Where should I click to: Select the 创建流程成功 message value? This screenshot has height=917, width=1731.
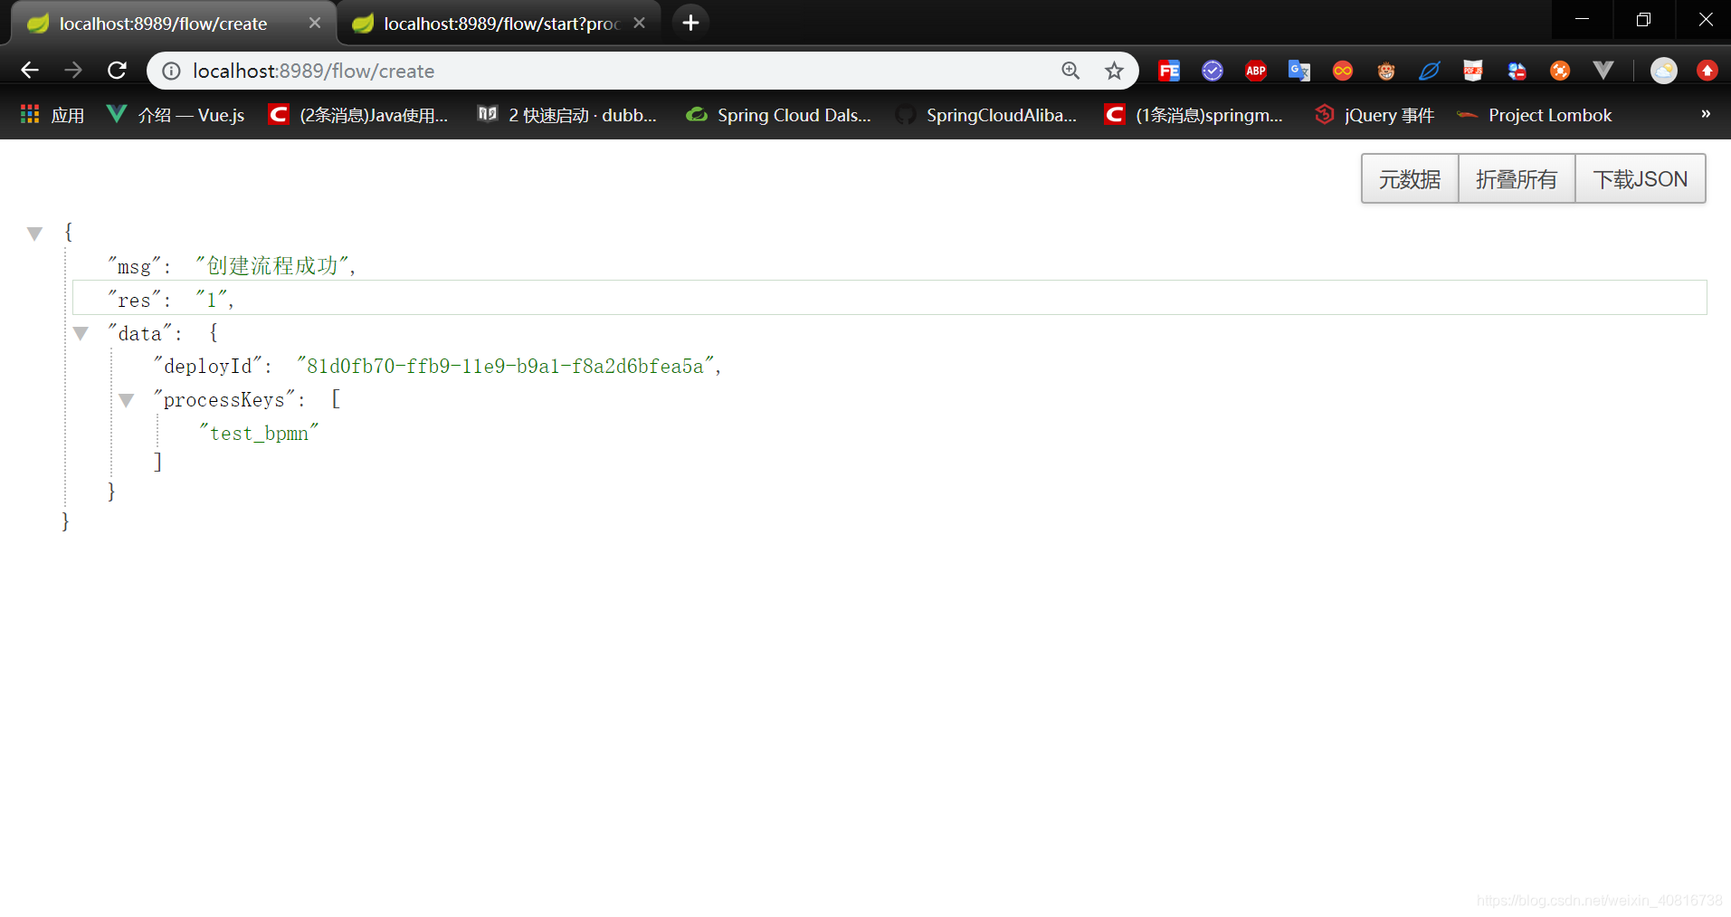tap(272, 265)
